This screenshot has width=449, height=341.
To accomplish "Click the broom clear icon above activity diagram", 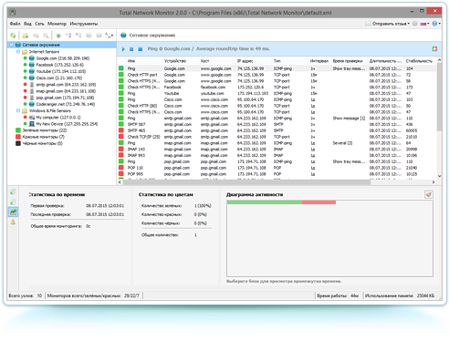I will click(429, 194).
